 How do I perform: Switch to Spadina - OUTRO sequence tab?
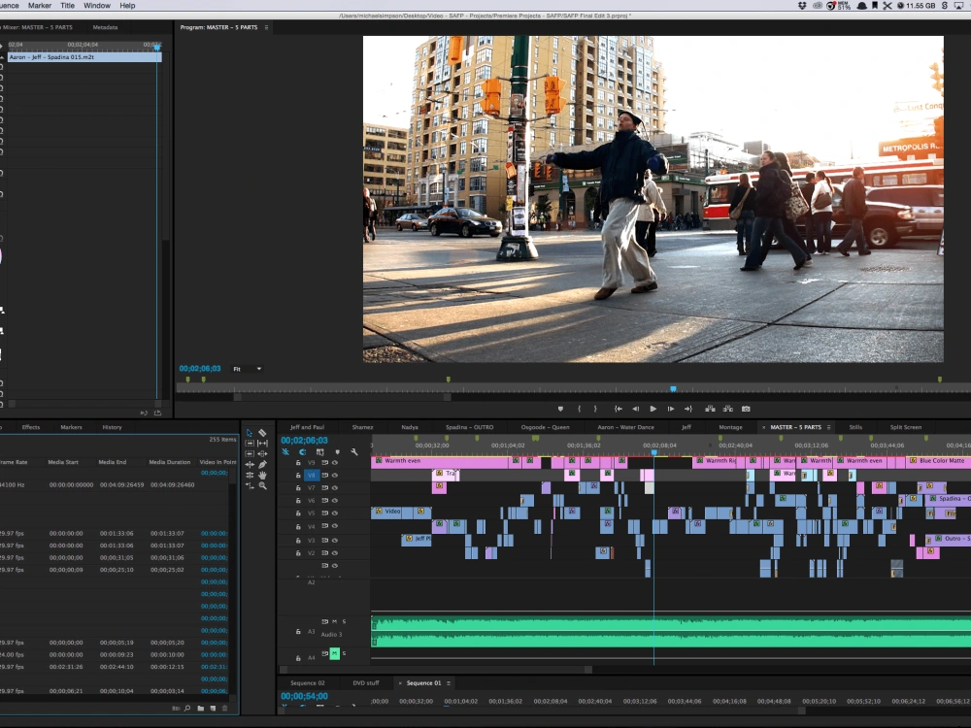[469, 427]
